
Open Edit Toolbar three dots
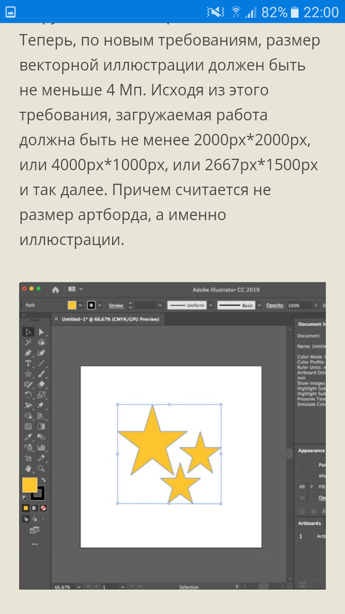click(34, 544)
